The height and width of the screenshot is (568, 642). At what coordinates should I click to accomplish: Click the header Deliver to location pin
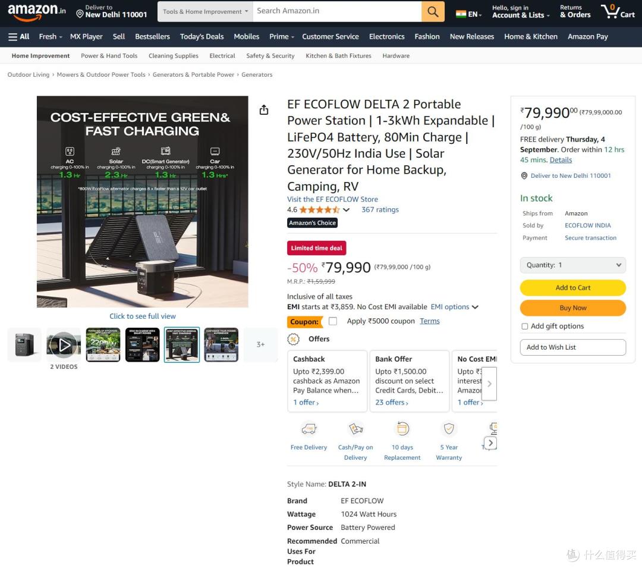[80, 14]
